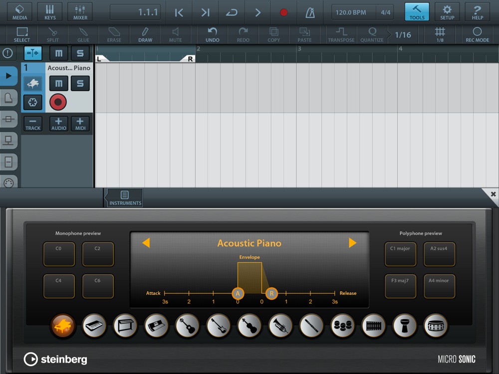Switch to next instrument with right arrow
Viewport: 499px width, 374px height.
352,243
